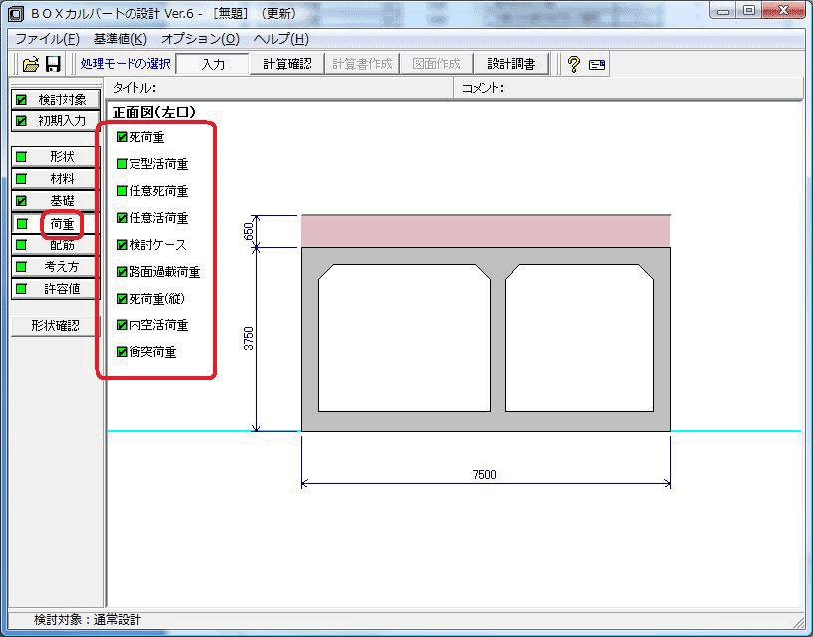The width and height of the screenshot is (813, 637).
Task: Click the タイトル field
Action: [280, 88]
